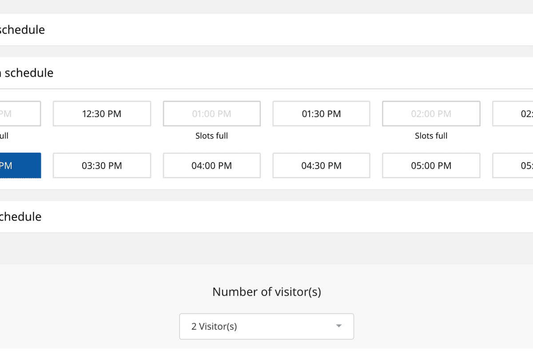This screenshot has height=355, width=533.
Task: Click the Slots full label under 02:00 PM
Action: pyautogui.click(x=431, y=136)
